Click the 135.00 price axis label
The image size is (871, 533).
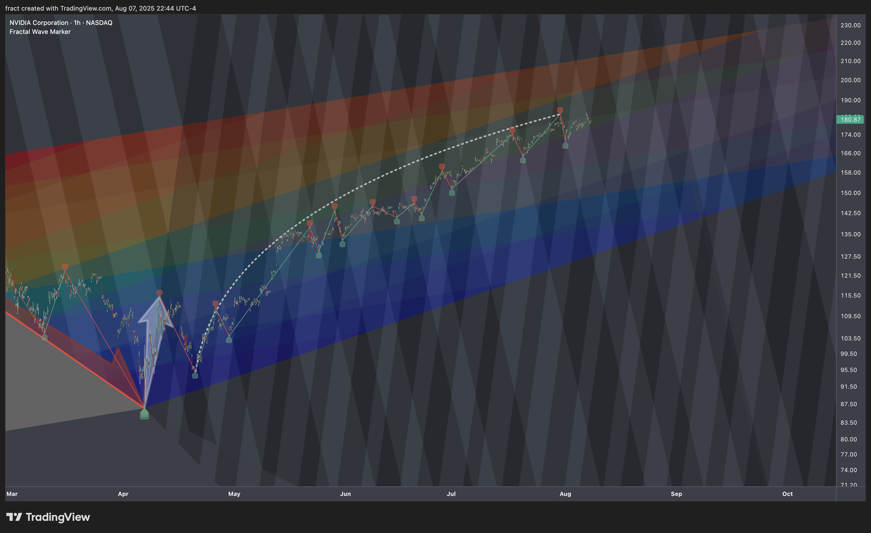(x=851, y=234)
